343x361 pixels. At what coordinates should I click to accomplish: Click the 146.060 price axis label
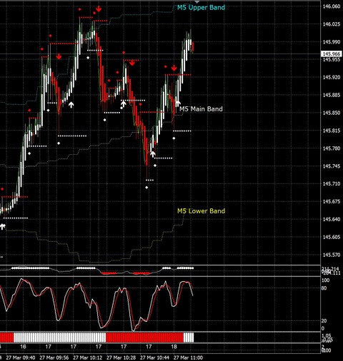coord(332,6)
